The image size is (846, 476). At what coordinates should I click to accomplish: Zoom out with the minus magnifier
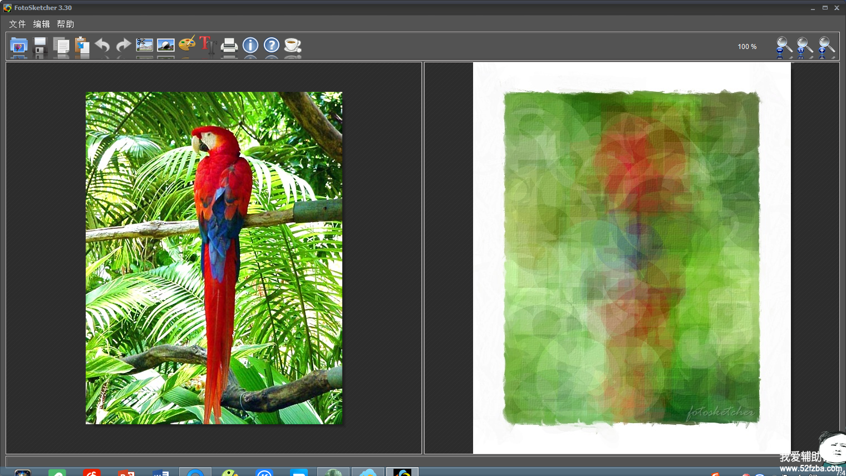(x=784, y=46)
